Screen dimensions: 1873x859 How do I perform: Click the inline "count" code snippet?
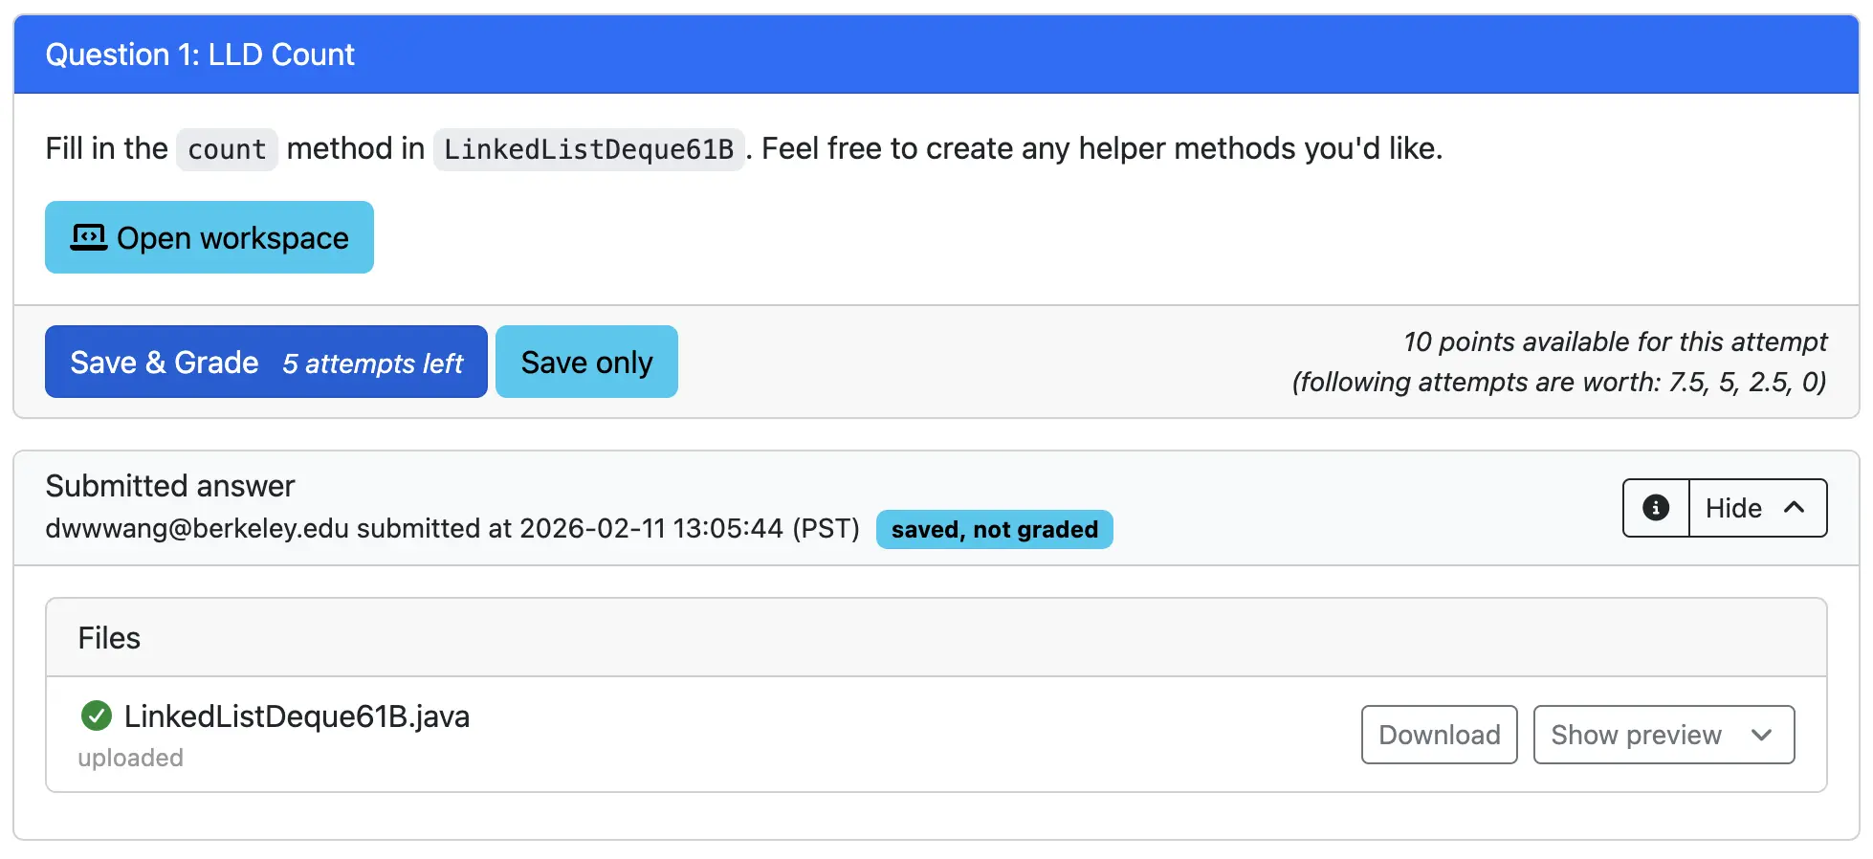[x=227, y=149]
